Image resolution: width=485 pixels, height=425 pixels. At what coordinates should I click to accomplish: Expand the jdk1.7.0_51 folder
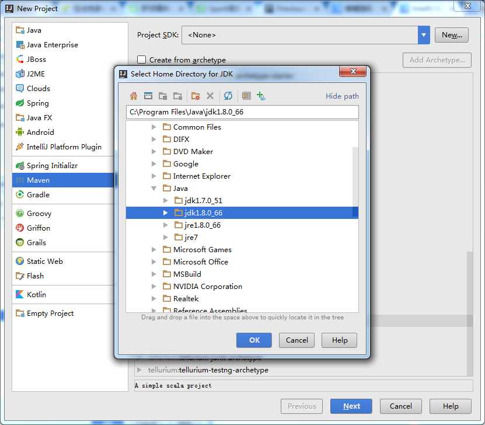(x=166, y=200)
